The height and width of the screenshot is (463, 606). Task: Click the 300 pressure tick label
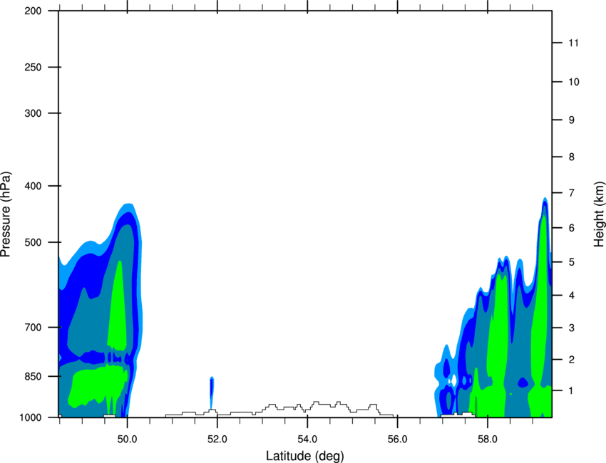pyautogui.click(x=33, y=113)
